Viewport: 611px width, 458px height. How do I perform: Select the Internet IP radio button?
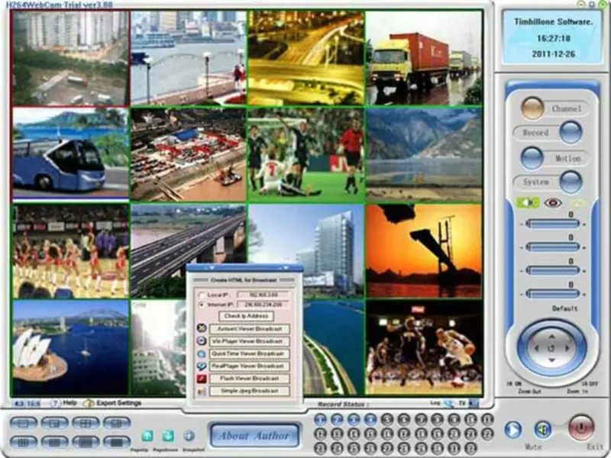pos(202,305)
